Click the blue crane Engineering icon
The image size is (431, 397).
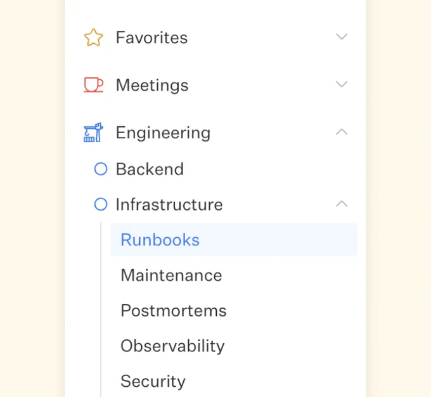point(93,133)
